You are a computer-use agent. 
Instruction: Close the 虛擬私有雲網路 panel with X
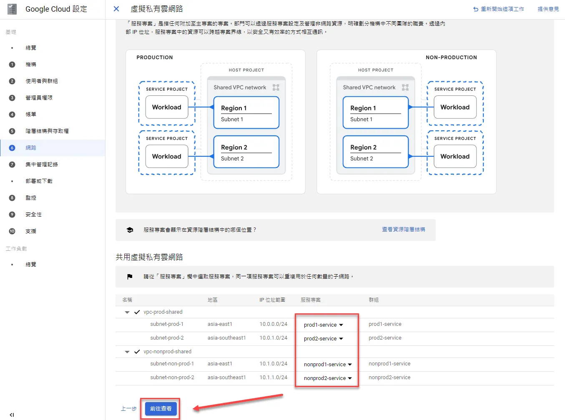coord(116,9)
